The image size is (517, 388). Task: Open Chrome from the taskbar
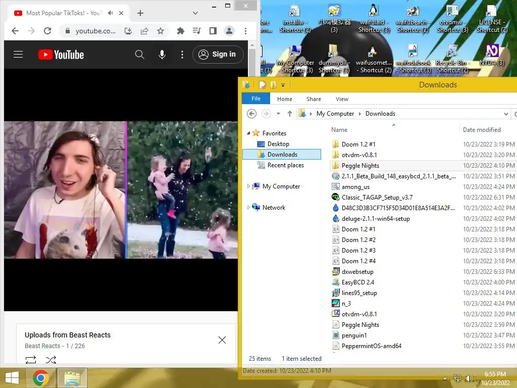click(41, 378)
